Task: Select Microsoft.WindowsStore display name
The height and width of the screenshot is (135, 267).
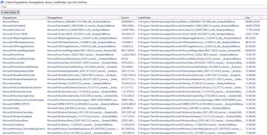Action: tap(15, 121)
